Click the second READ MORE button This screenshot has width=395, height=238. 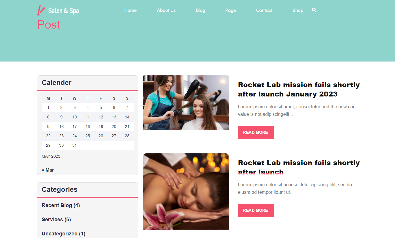coord(256,210)
